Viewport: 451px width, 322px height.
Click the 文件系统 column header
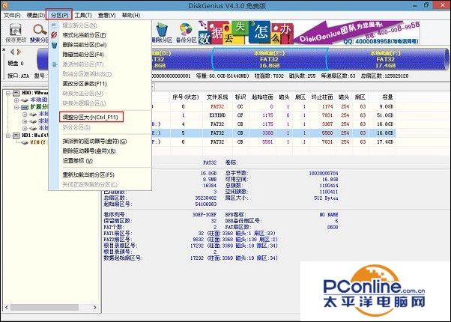217,97
